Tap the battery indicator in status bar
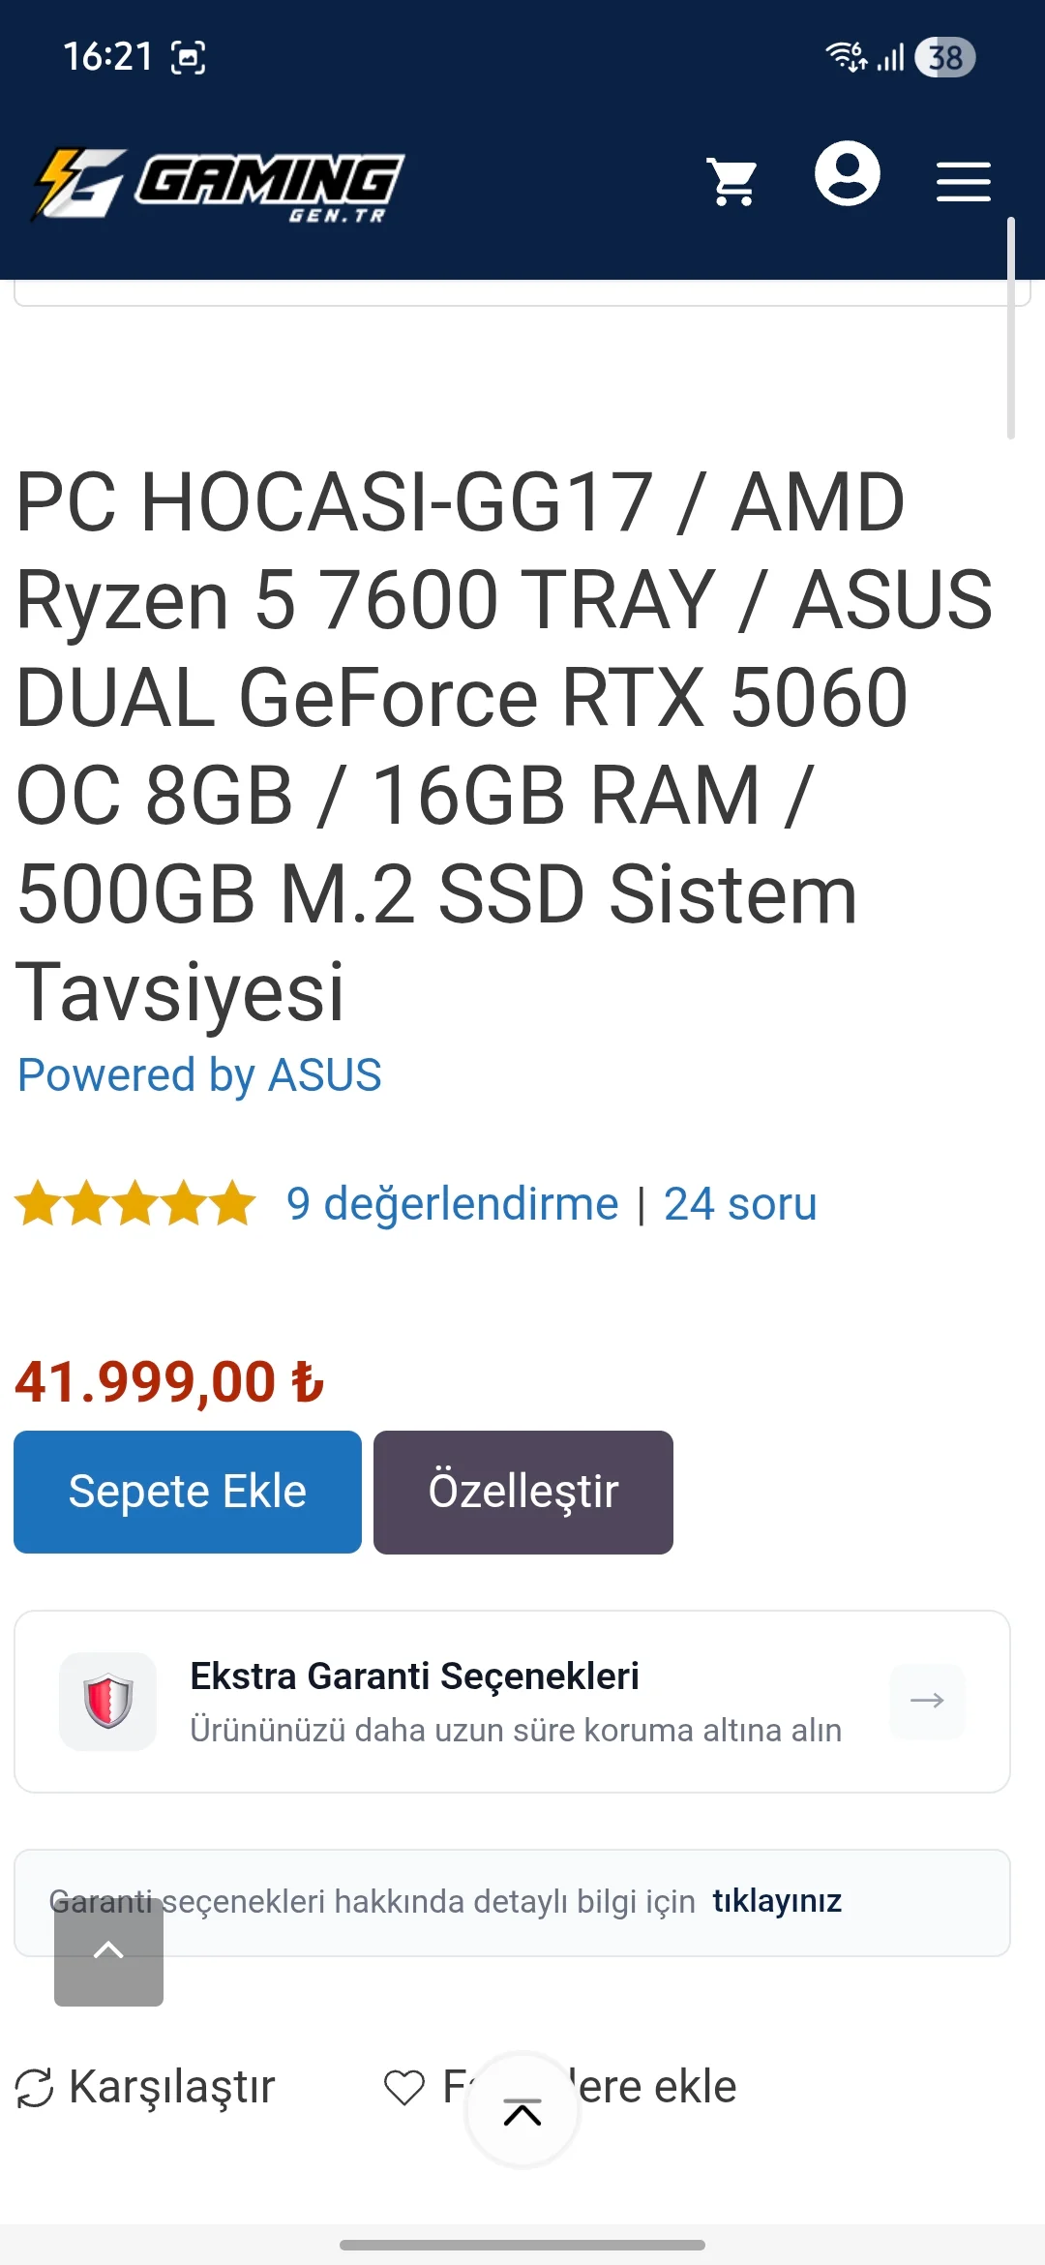The width and height of the screenshot is (1045, 2265). click(945, 57)
